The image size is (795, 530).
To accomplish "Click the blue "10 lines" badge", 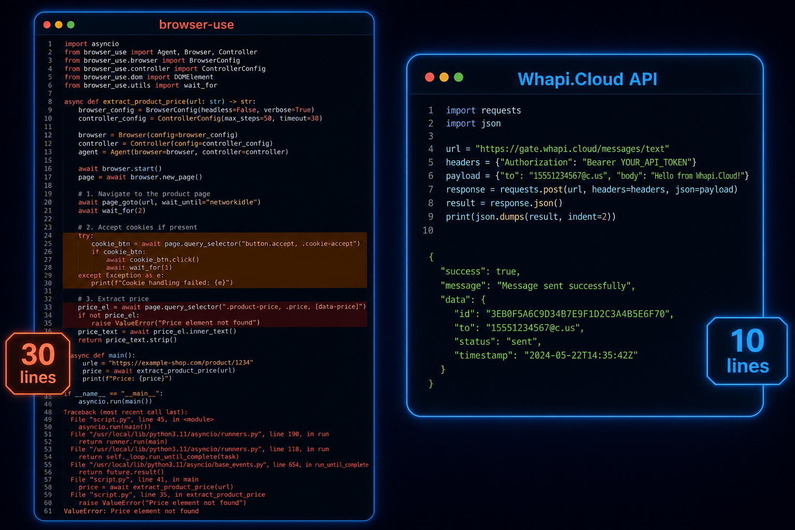I will (747, 351).
